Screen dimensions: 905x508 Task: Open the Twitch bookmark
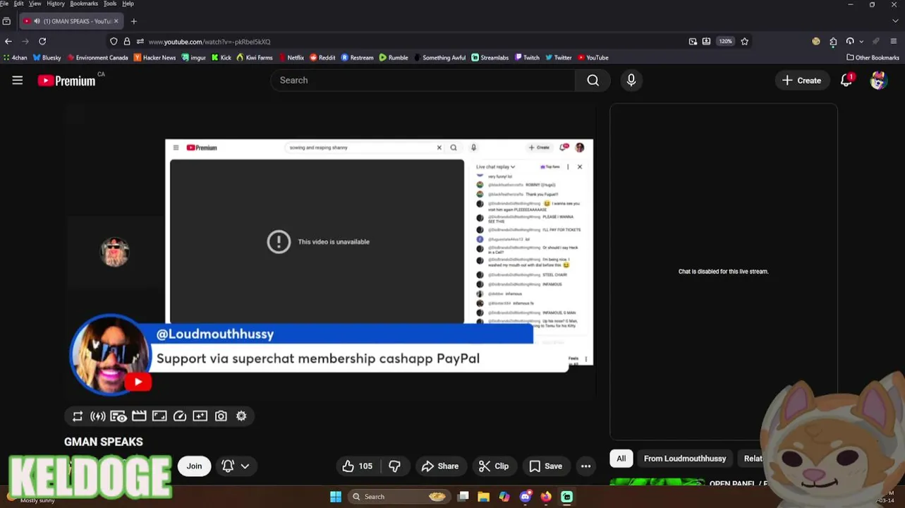(527, 58)
